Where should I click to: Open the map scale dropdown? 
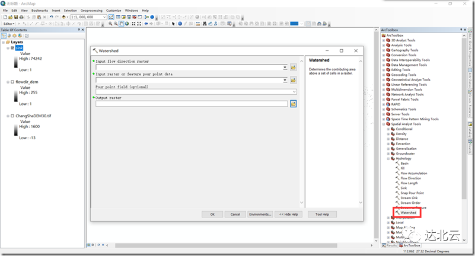pyautogui.click(x=104, y=17)
